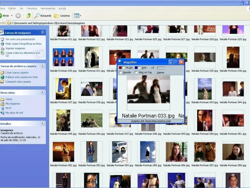This screenshot has width=250, height=188.
Task: Enable Smooth in the Magnifier window
Action: click(x=121, y=73)
